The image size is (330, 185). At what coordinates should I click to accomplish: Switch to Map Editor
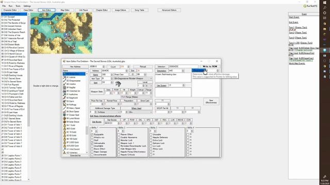pyautogui.click(x=65, y=10)
